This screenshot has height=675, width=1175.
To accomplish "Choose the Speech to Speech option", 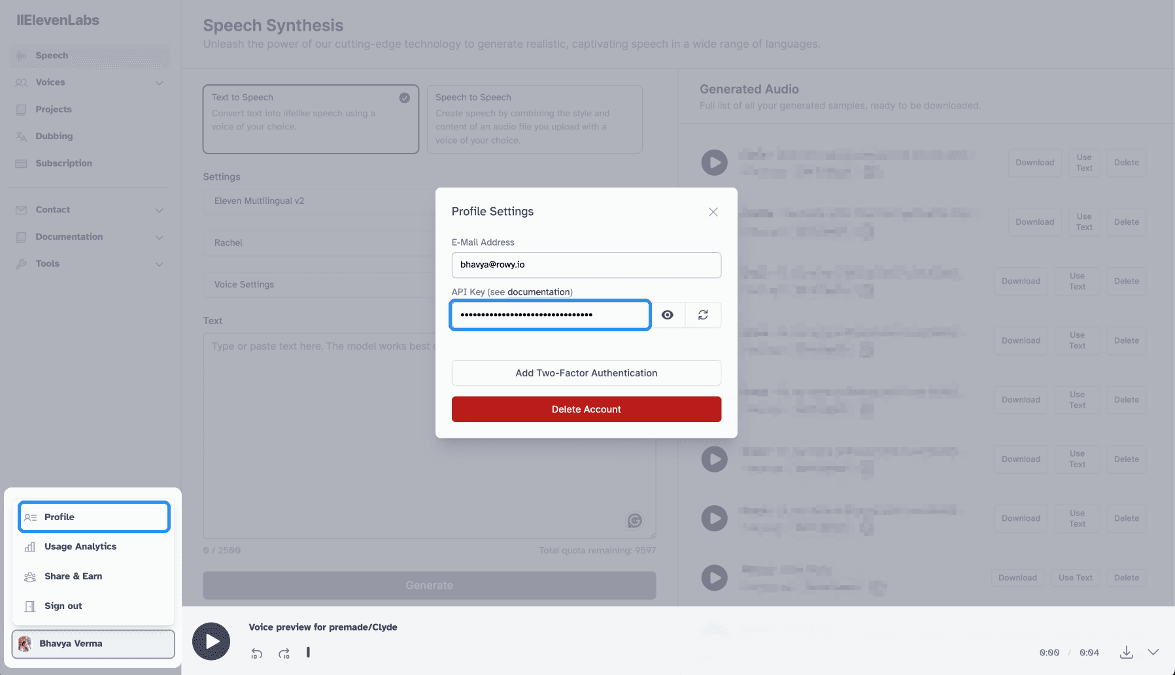I will coord(534,119).
